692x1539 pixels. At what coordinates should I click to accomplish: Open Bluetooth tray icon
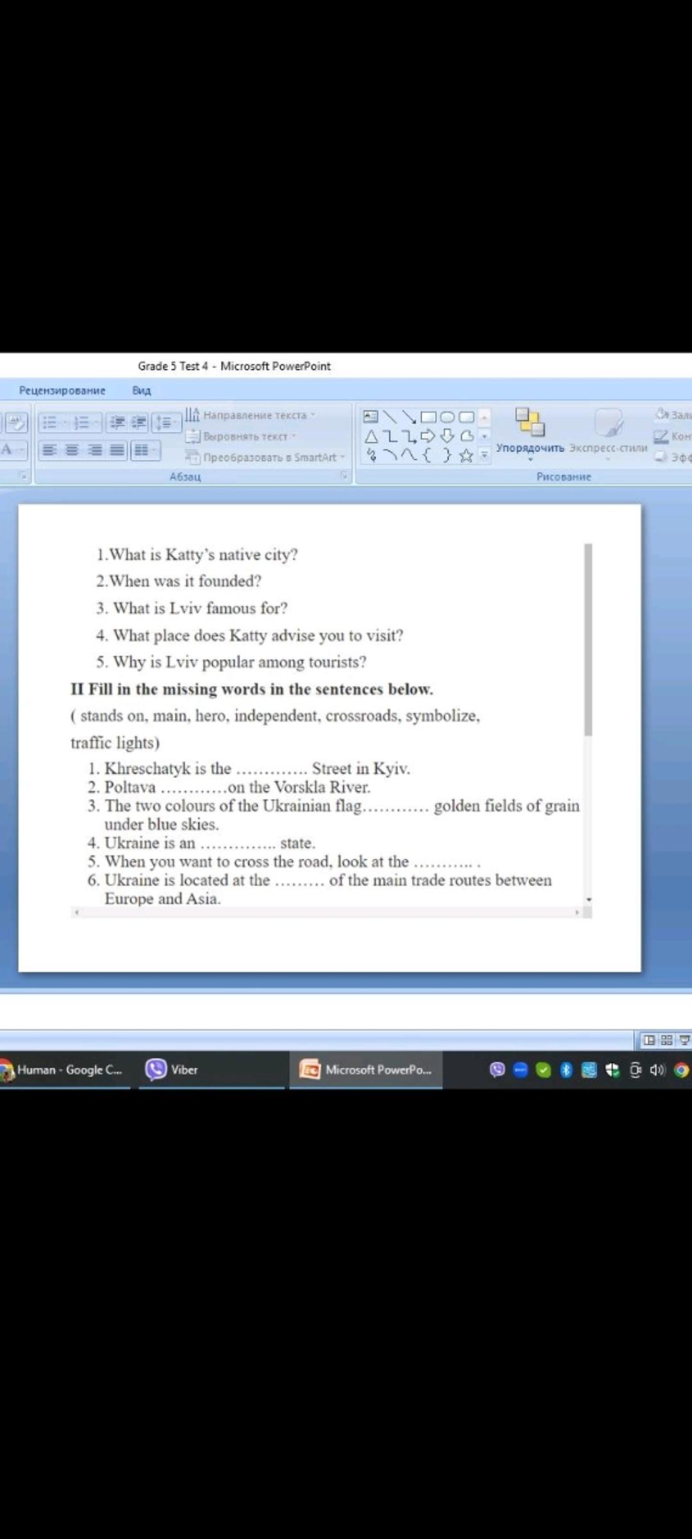pos(566,1070)
